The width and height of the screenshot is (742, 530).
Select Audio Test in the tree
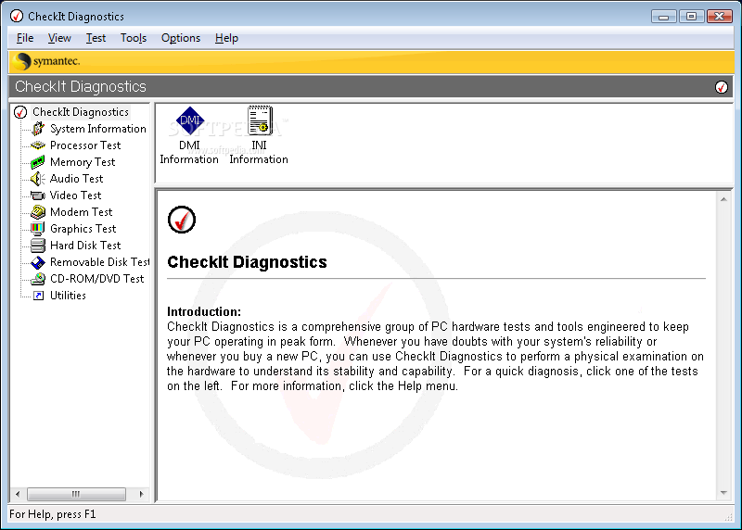tap(76, 179)
